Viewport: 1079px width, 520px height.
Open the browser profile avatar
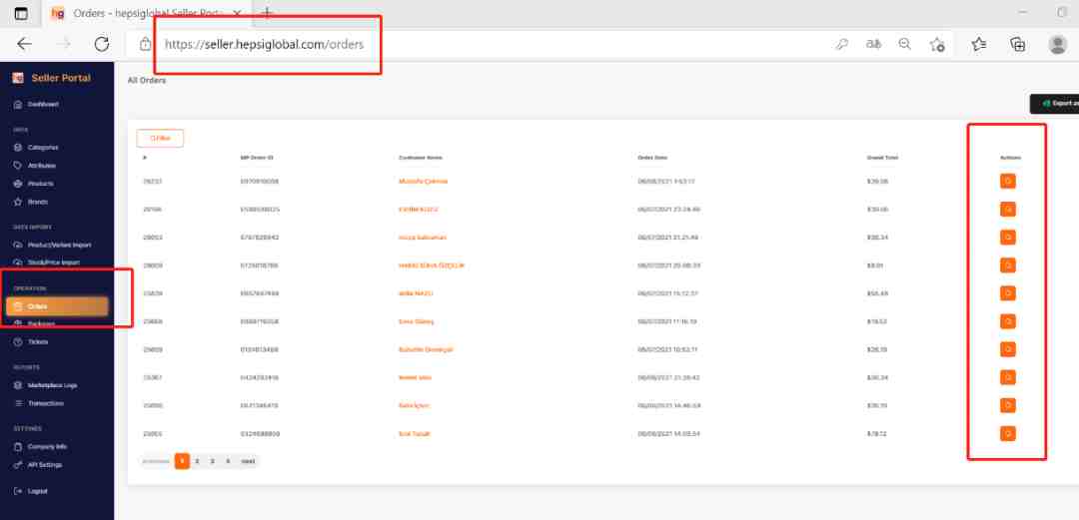pyautogui.click(x=1058, y=44)
